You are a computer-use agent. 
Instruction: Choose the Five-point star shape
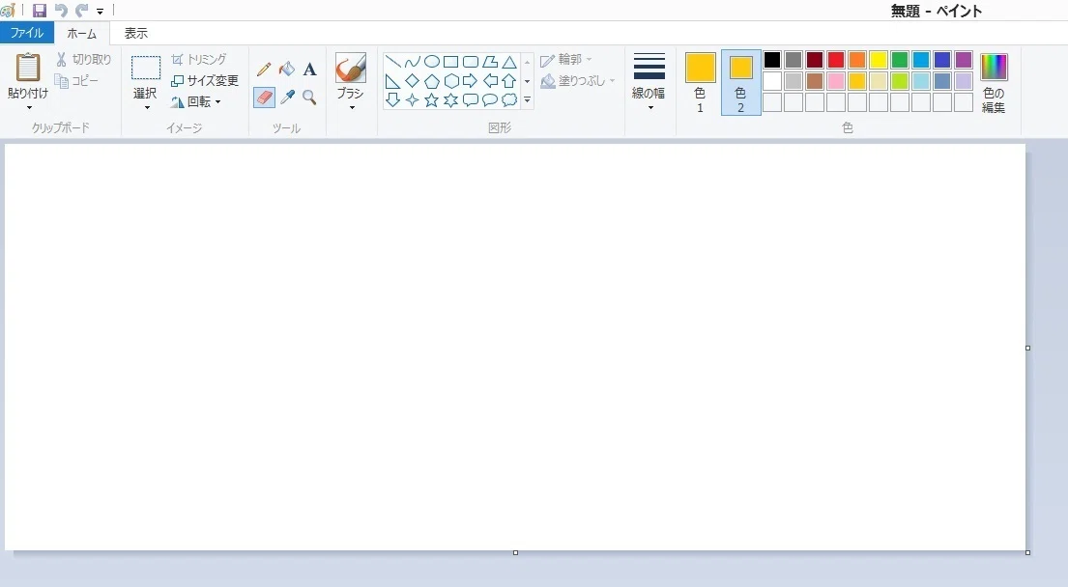(x=432, y=100)
